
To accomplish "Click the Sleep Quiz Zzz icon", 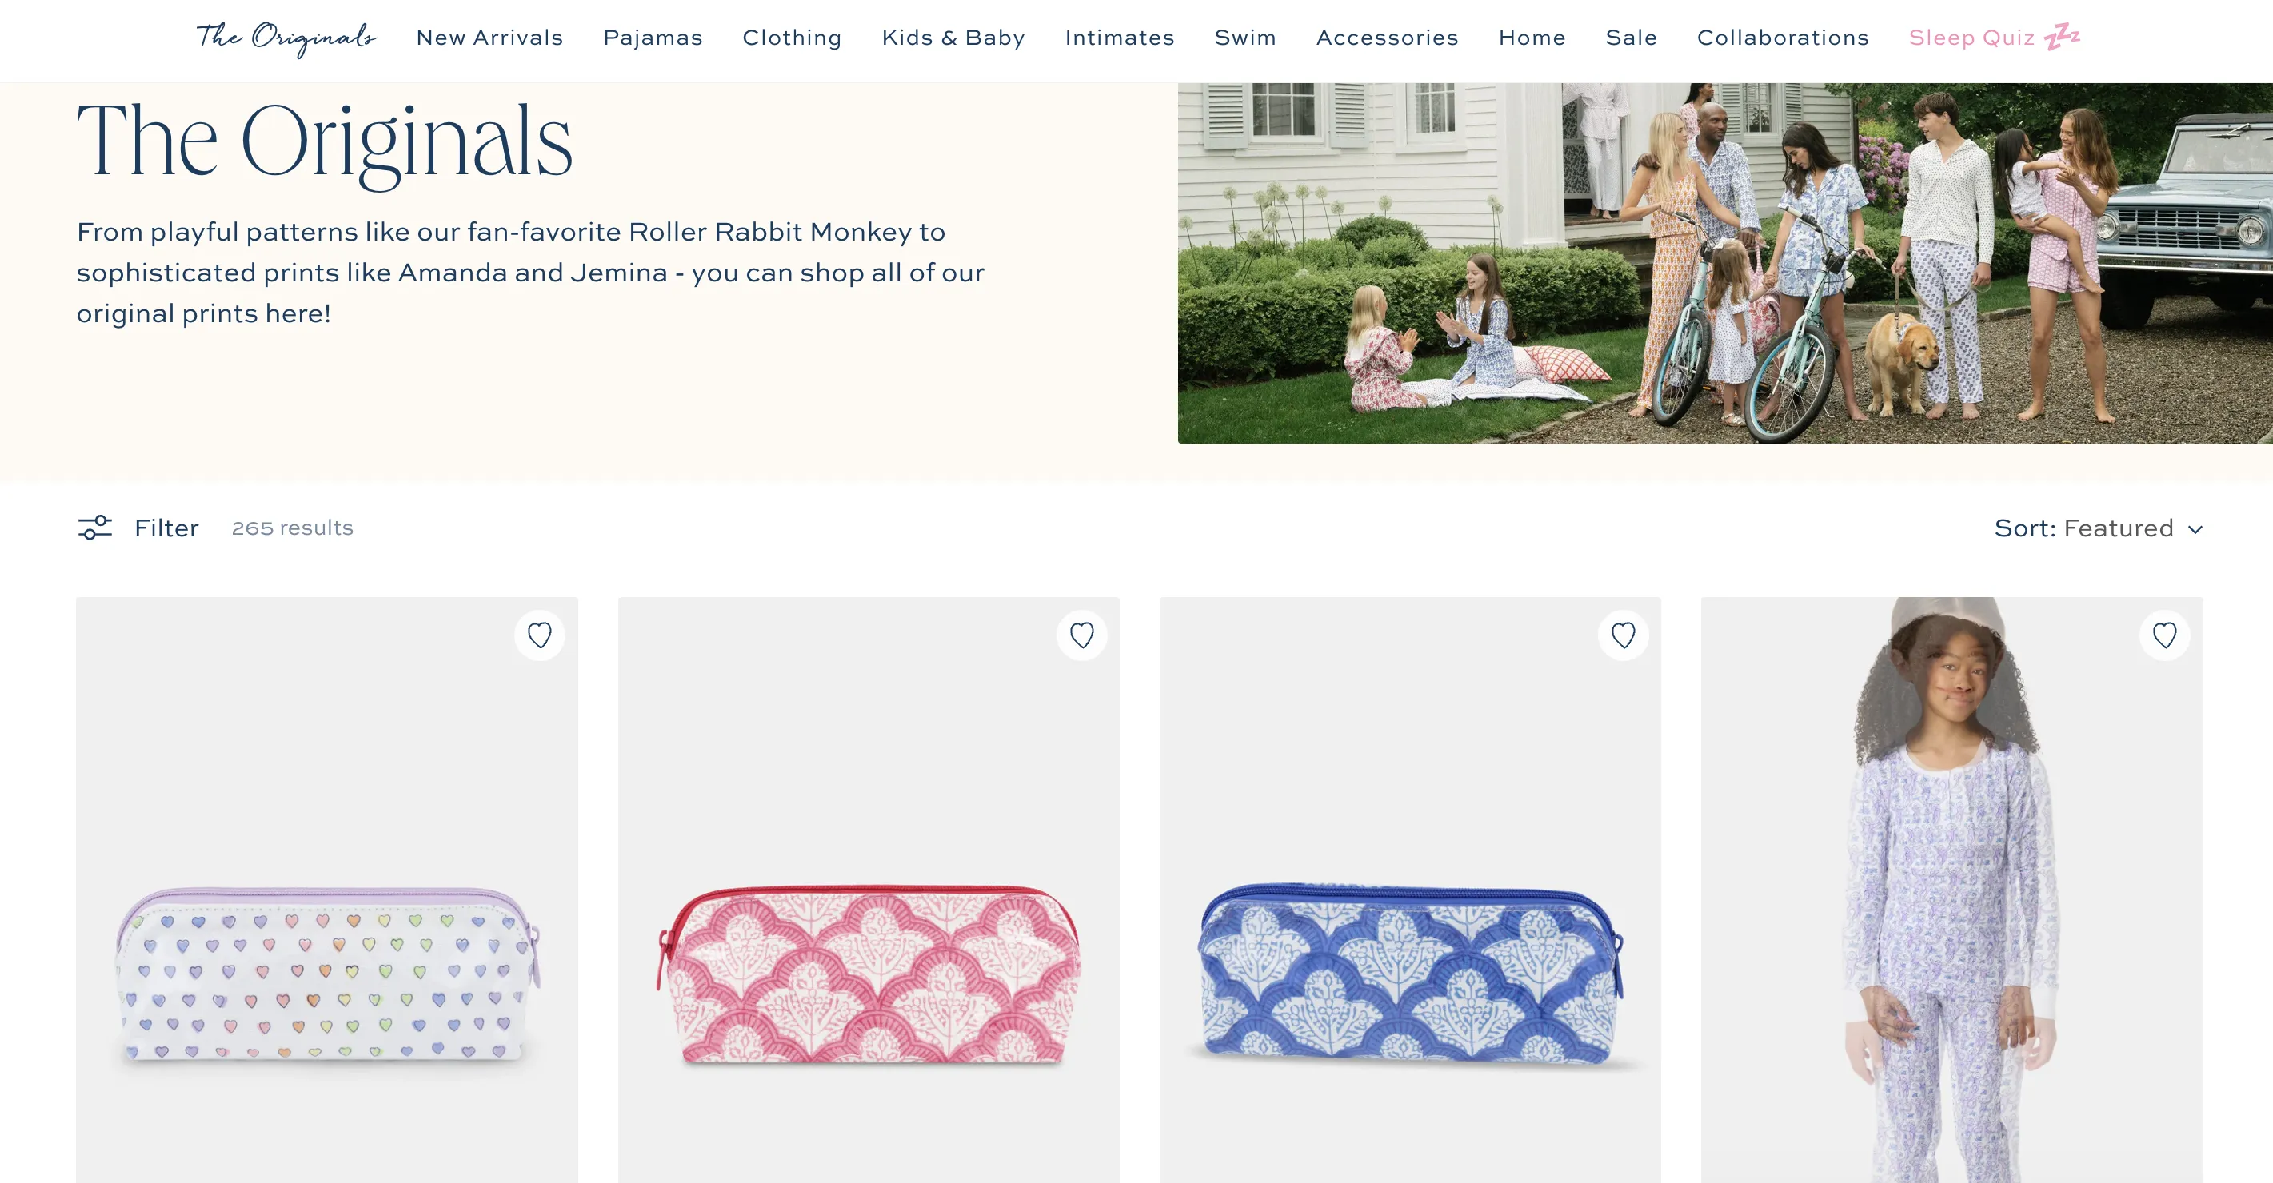I will point(2062,37).
